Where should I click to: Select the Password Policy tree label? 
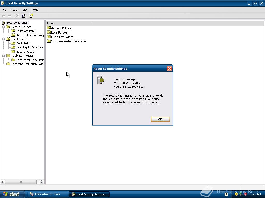pyautogui.click(x=26, y=31)
